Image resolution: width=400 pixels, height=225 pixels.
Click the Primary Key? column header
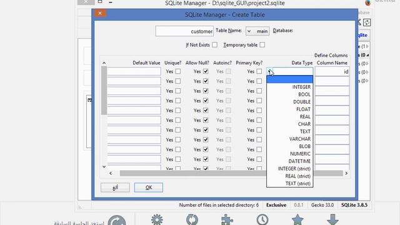[249, 62]
